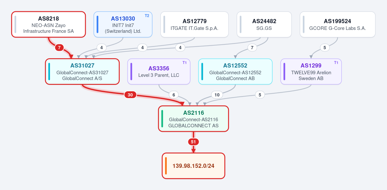
Task: Click the T1 tag on AS3356
Action: click(x=184, y=63)
